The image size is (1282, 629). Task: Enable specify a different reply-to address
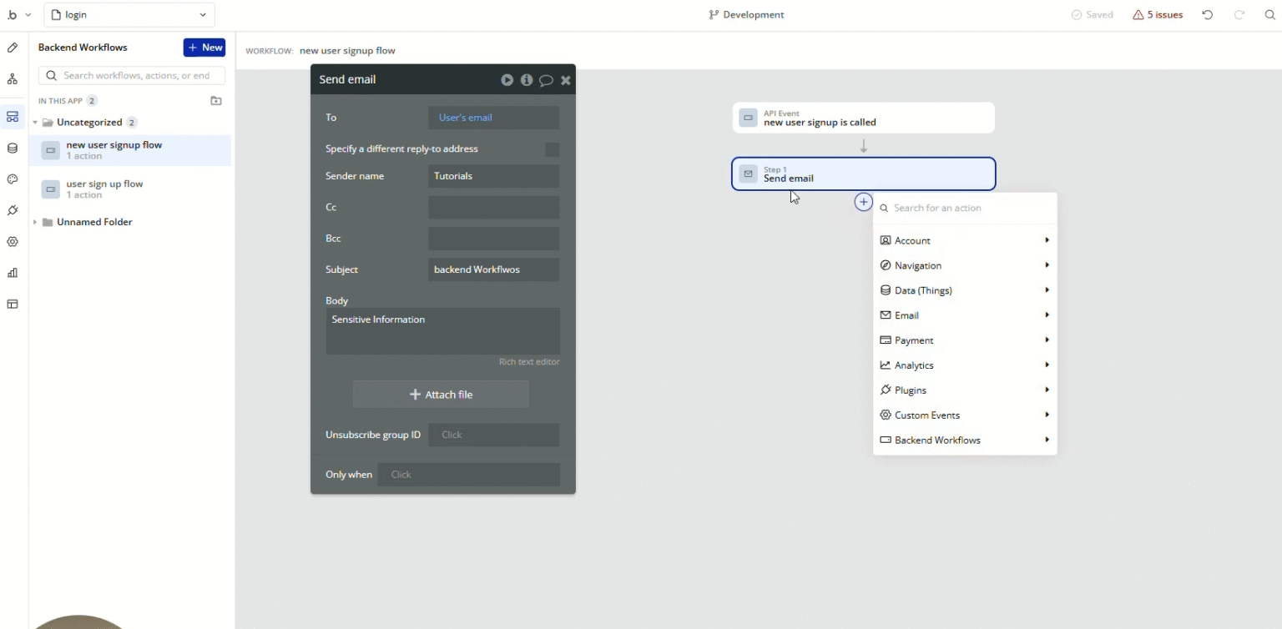click(552, 149)
